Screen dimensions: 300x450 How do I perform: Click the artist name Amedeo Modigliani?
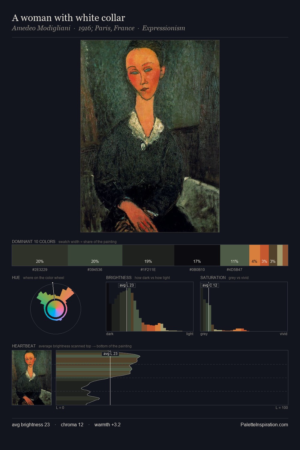point(41,28)
